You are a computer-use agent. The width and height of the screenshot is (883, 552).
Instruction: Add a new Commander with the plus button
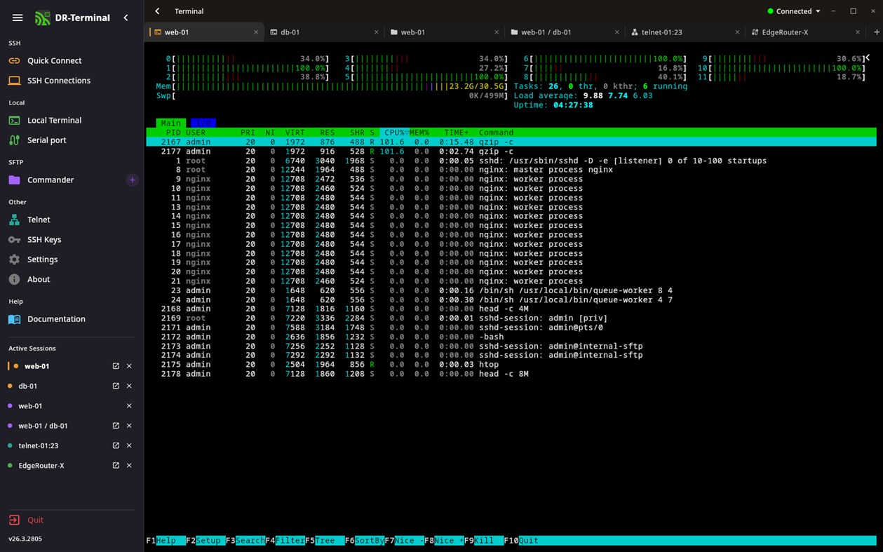pos(132,180)
